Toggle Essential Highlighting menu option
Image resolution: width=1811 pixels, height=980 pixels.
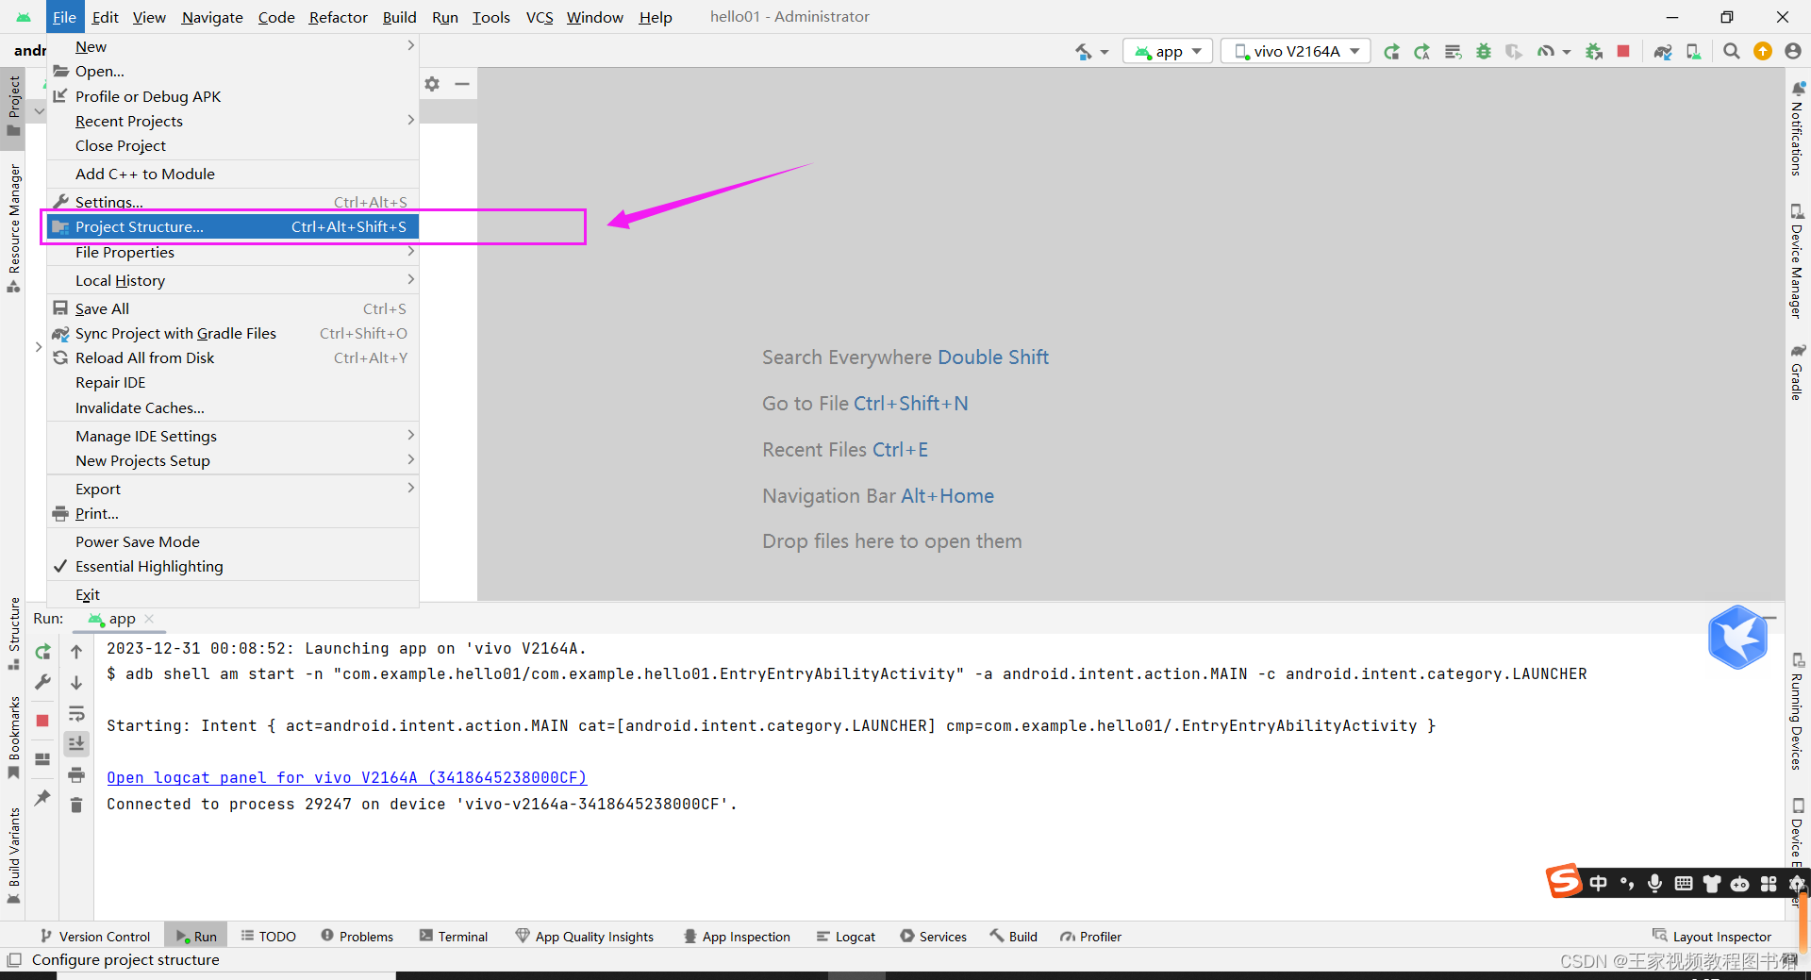click(x=233, y=567)
